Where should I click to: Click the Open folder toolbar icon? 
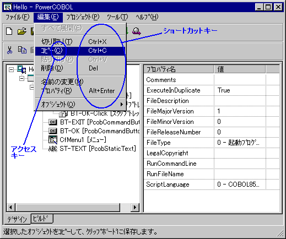tap(22, 31)
